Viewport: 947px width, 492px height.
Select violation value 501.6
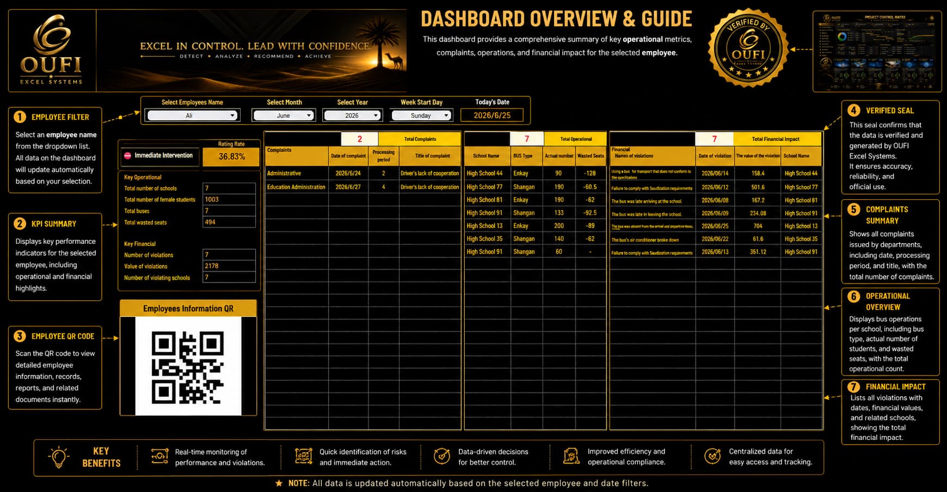point(758,187)
